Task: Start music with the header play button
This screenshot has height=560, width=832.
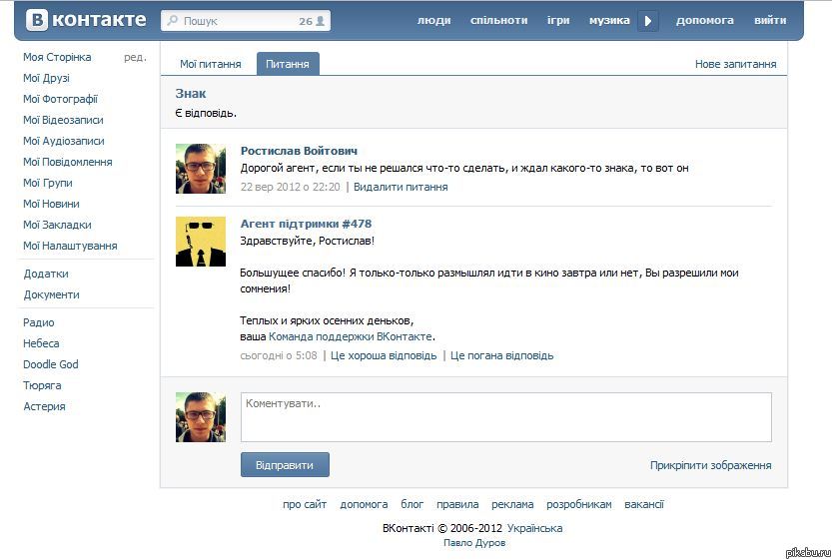Action: [x=648, y=21]
